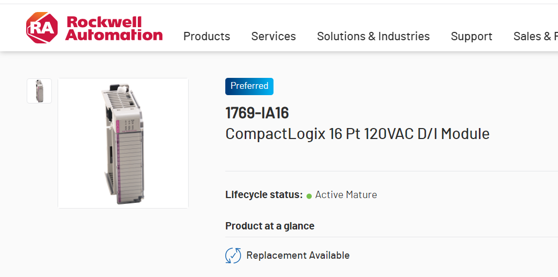The height and width of the screenshot is (277, 558).
Task: Click the 1769-IA16 catalog number heading
Action: click(x=257, y=113)
